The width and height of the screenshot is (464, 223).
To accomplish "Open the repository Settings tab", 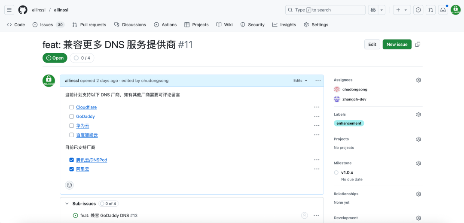I will [x=316, y=25].
